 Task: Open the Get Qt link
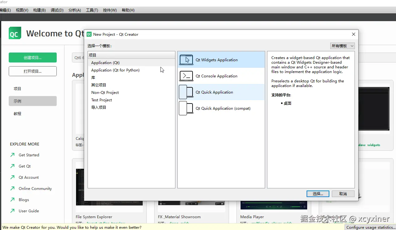click(25, 166)
